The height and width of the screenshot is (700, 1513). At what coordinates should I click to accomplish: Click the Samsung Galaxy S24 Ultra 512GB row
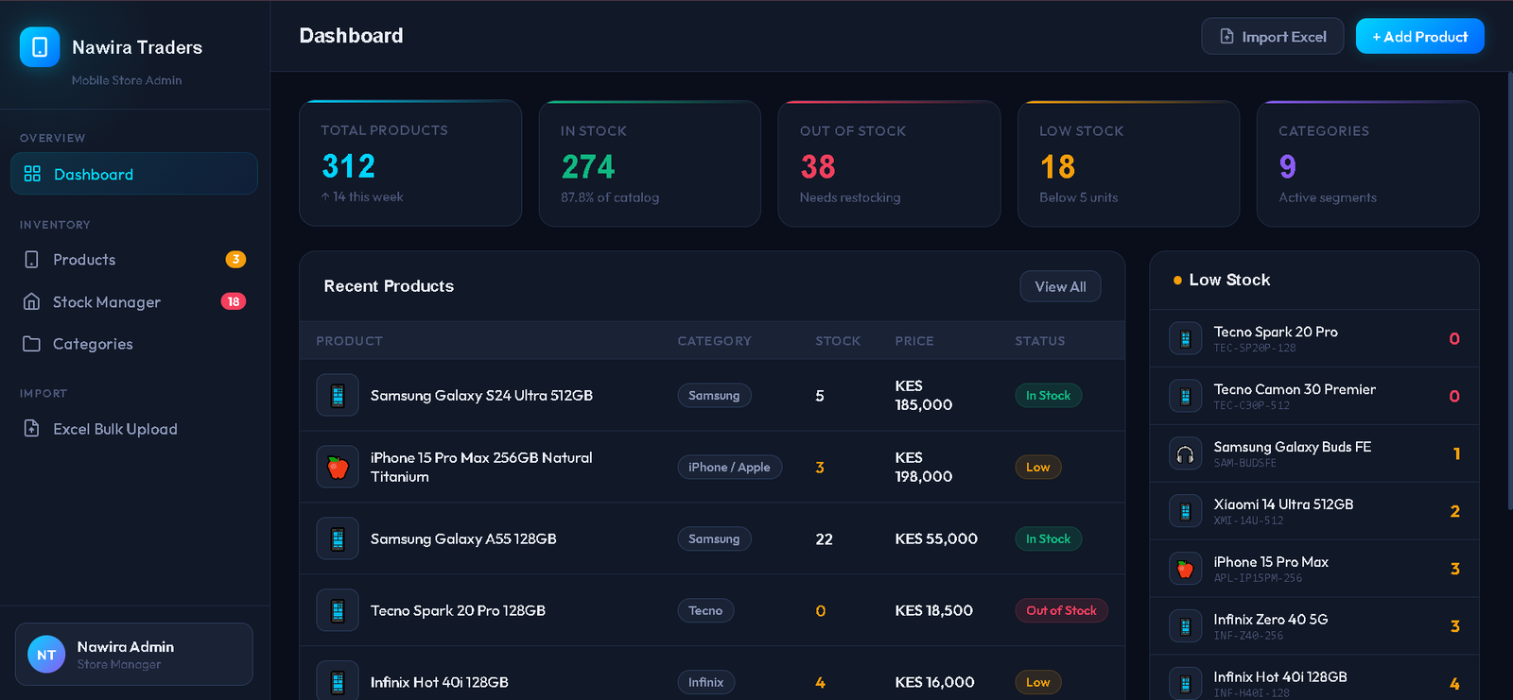pos(481,396)
